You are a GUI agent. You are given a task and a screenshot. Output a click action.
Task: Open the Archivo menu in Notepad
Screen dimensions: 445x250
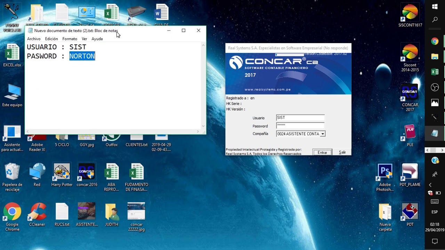coord(34,39)
